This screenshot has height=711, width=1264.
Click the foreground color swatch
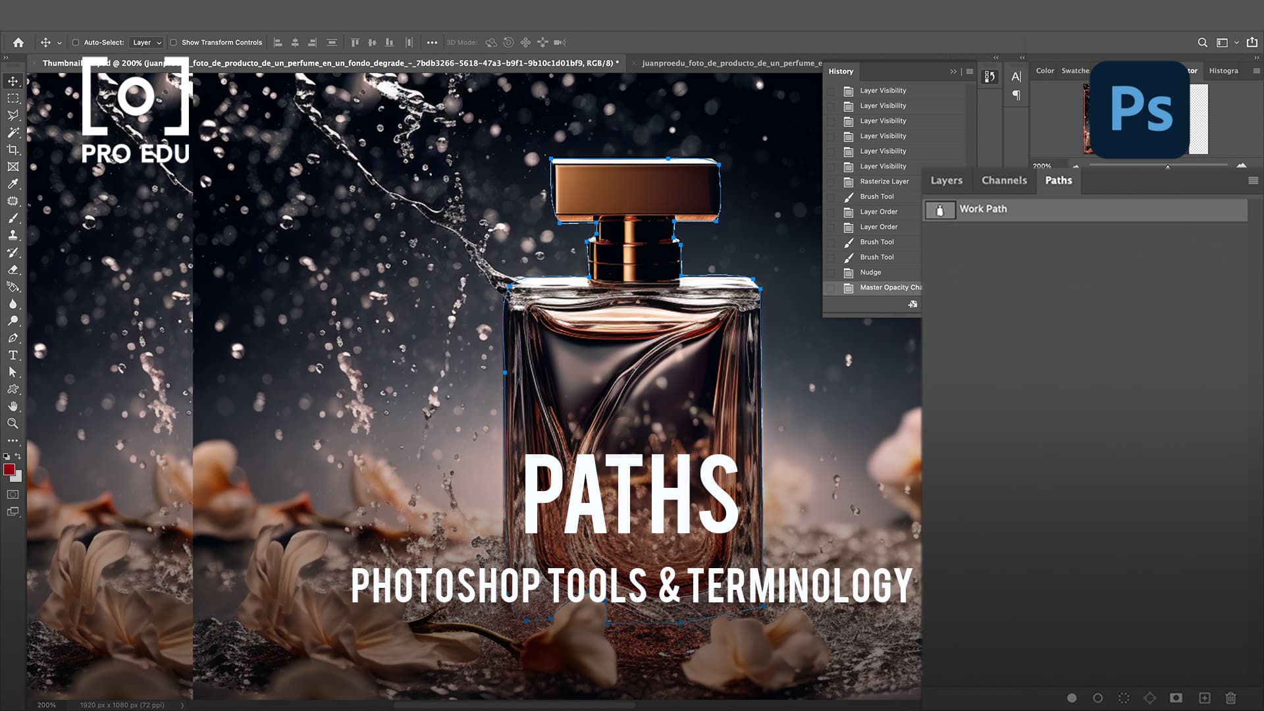click(x=9, y=469)
